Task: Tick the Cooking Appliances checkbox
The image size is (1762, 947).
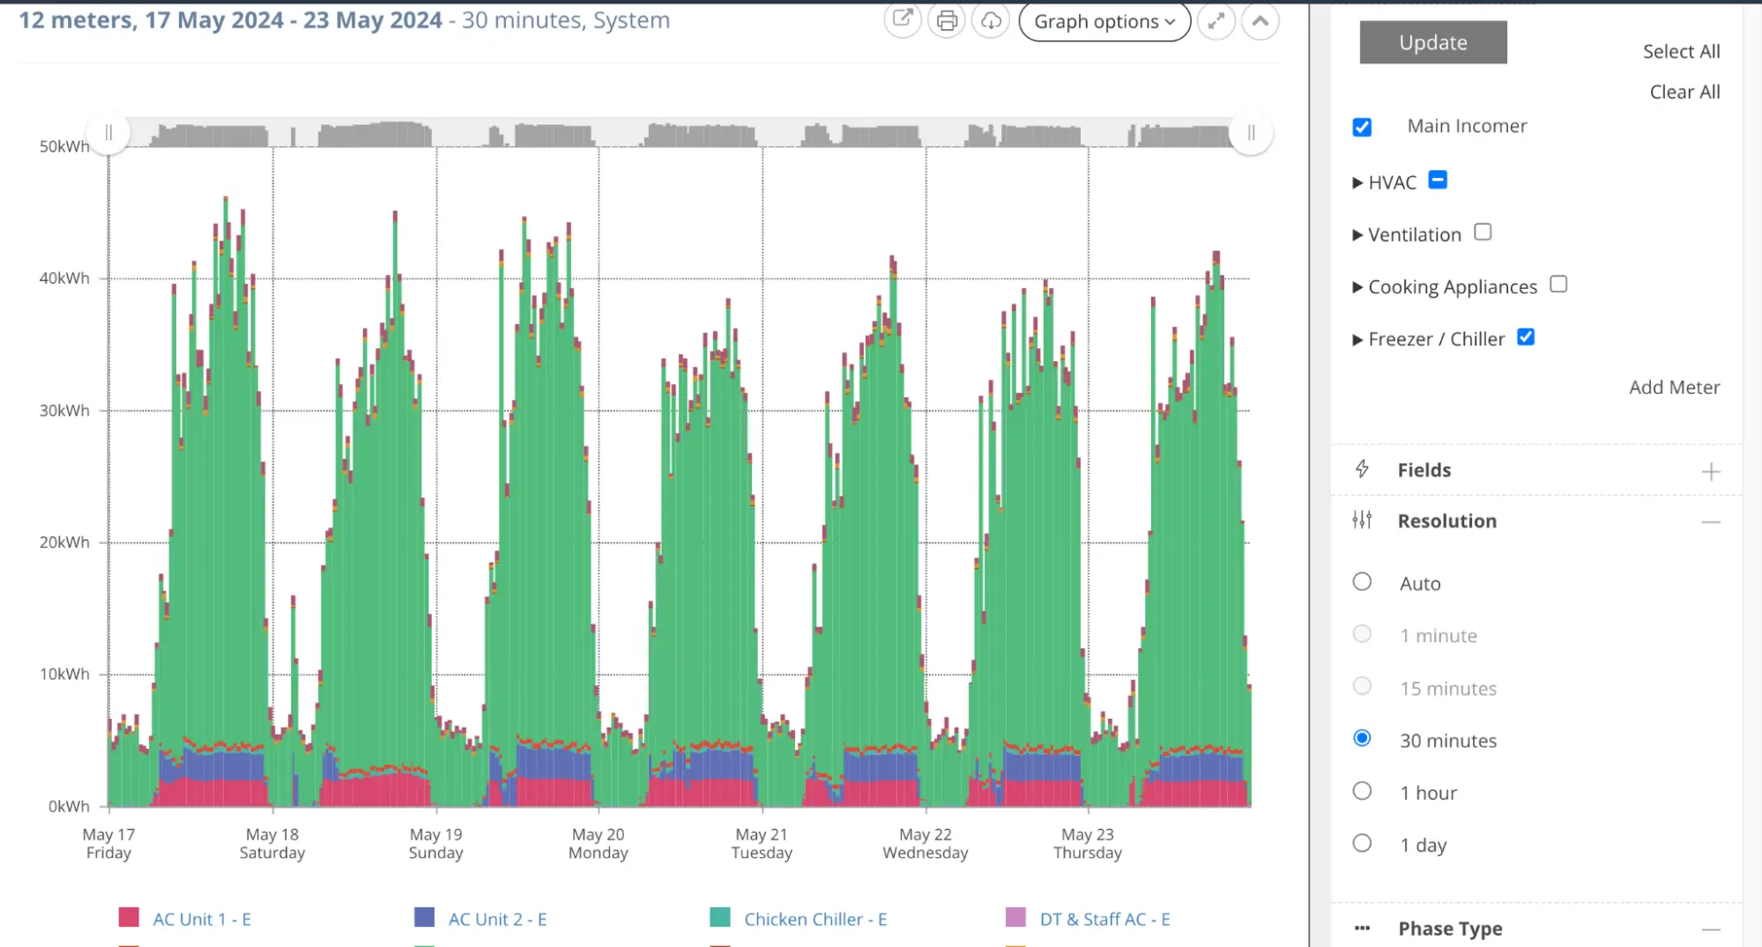Action: [1558, 285]
